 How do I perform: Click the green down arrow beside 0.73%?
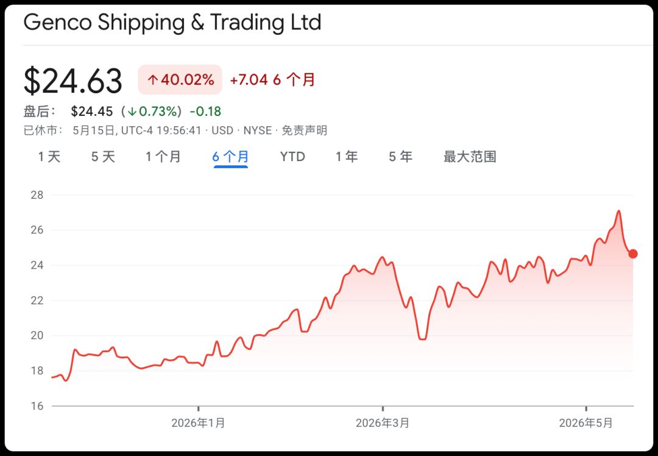coord(133,112)
